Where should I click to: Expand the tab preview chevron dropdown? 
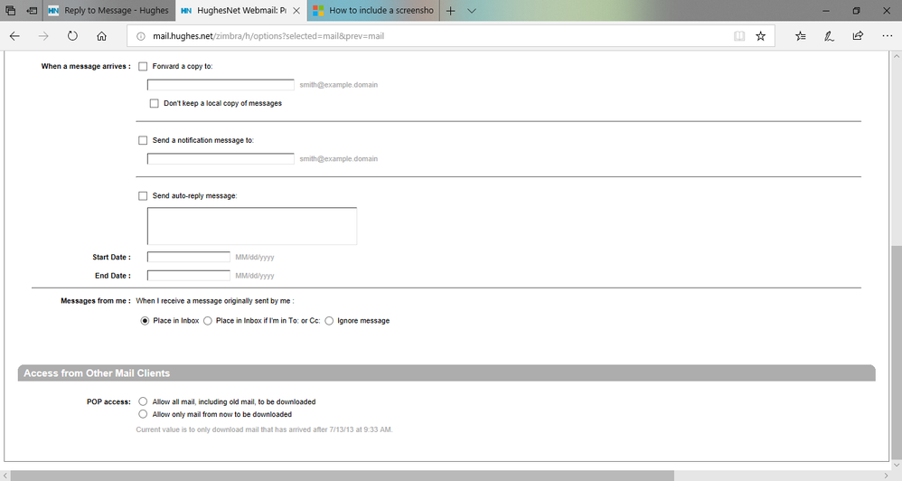472,11
